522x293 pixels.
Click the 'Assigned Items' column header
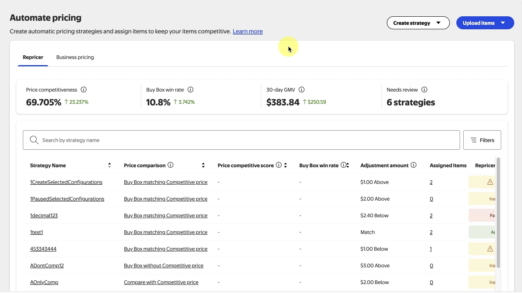tap(448, 165)
